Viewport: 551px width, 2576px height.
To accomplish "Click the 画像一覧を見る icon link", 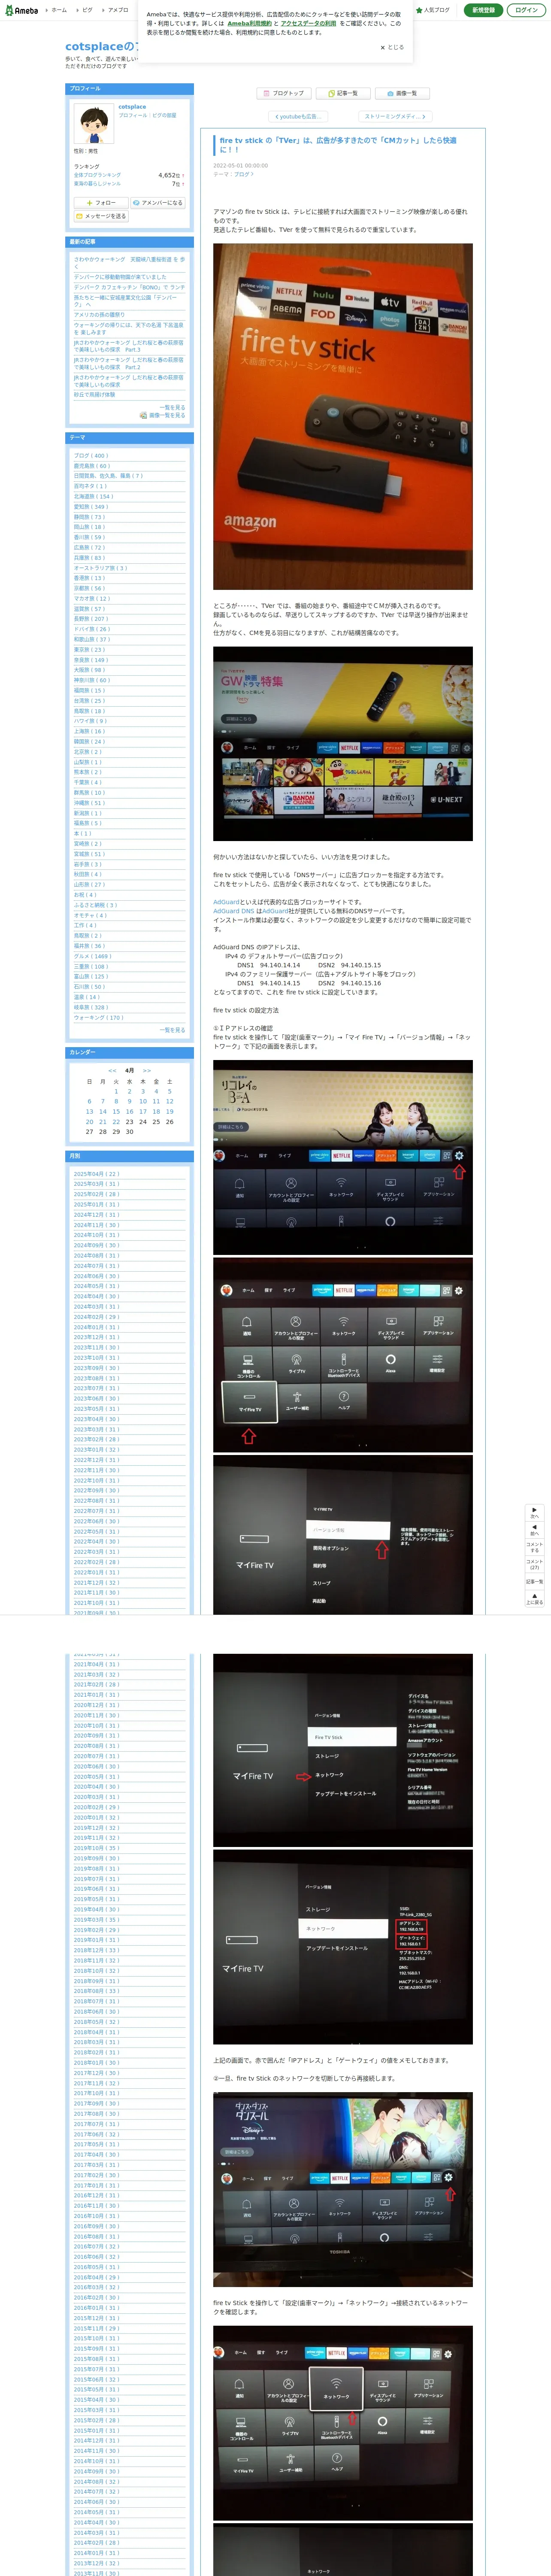I will tap(163, 415).
